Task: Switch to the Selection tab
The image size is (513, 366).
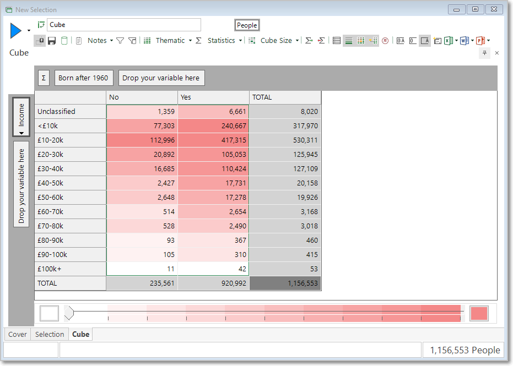Action: [50, 334]
